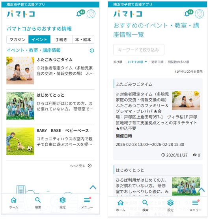Switch to マガジン tab

click(17, 40)
